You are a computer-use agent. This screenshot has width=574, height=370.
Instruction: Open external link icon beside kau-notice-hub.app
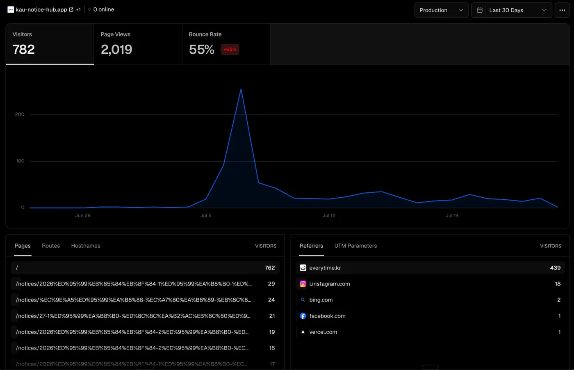pos(71,9)
